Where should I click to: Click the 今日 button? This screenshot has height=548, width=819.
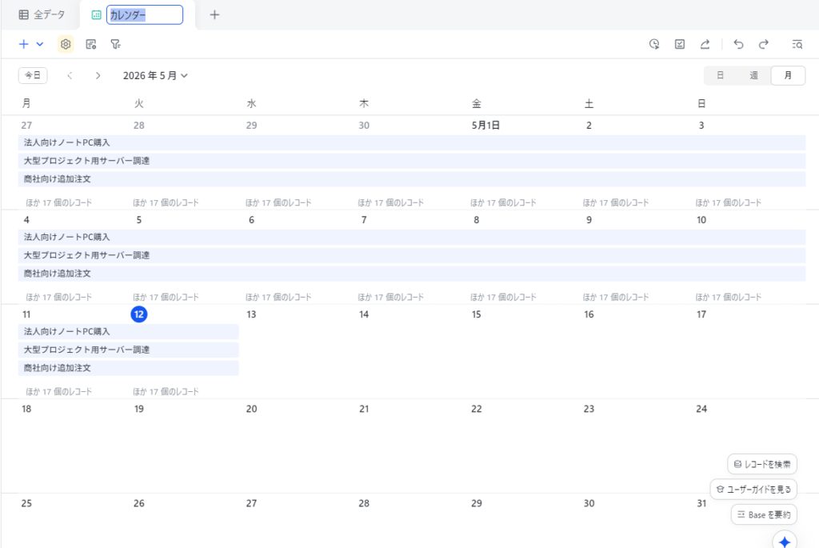coord(33,76)
